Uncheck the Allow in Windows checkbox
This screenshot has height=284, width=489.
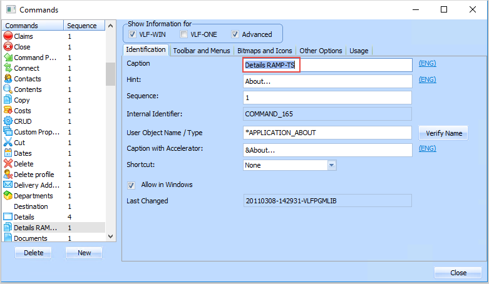click(x=131, y=185)
